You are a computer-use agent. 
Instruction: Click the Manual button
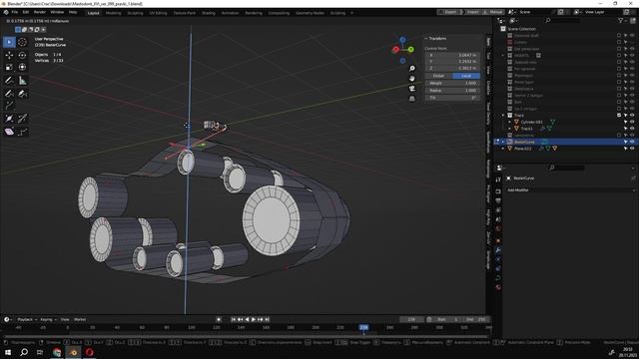[x=493, y=12]
